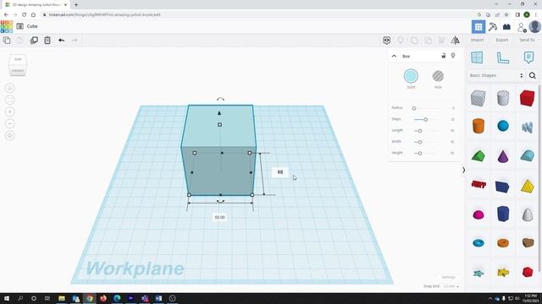Click the user profile avatar
This screenshot has height=304, width=542.
tap(534, 26)
